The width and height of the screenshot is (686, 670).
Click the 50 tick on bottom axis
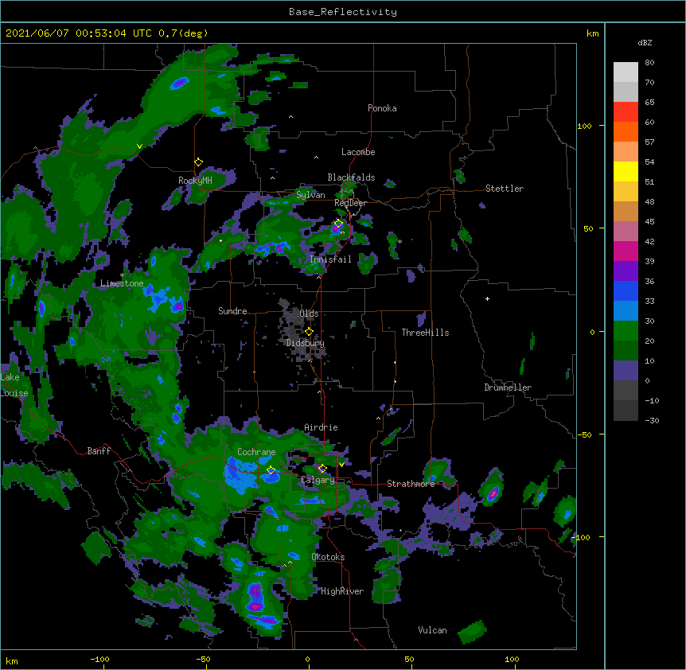[x=409, y=660]
